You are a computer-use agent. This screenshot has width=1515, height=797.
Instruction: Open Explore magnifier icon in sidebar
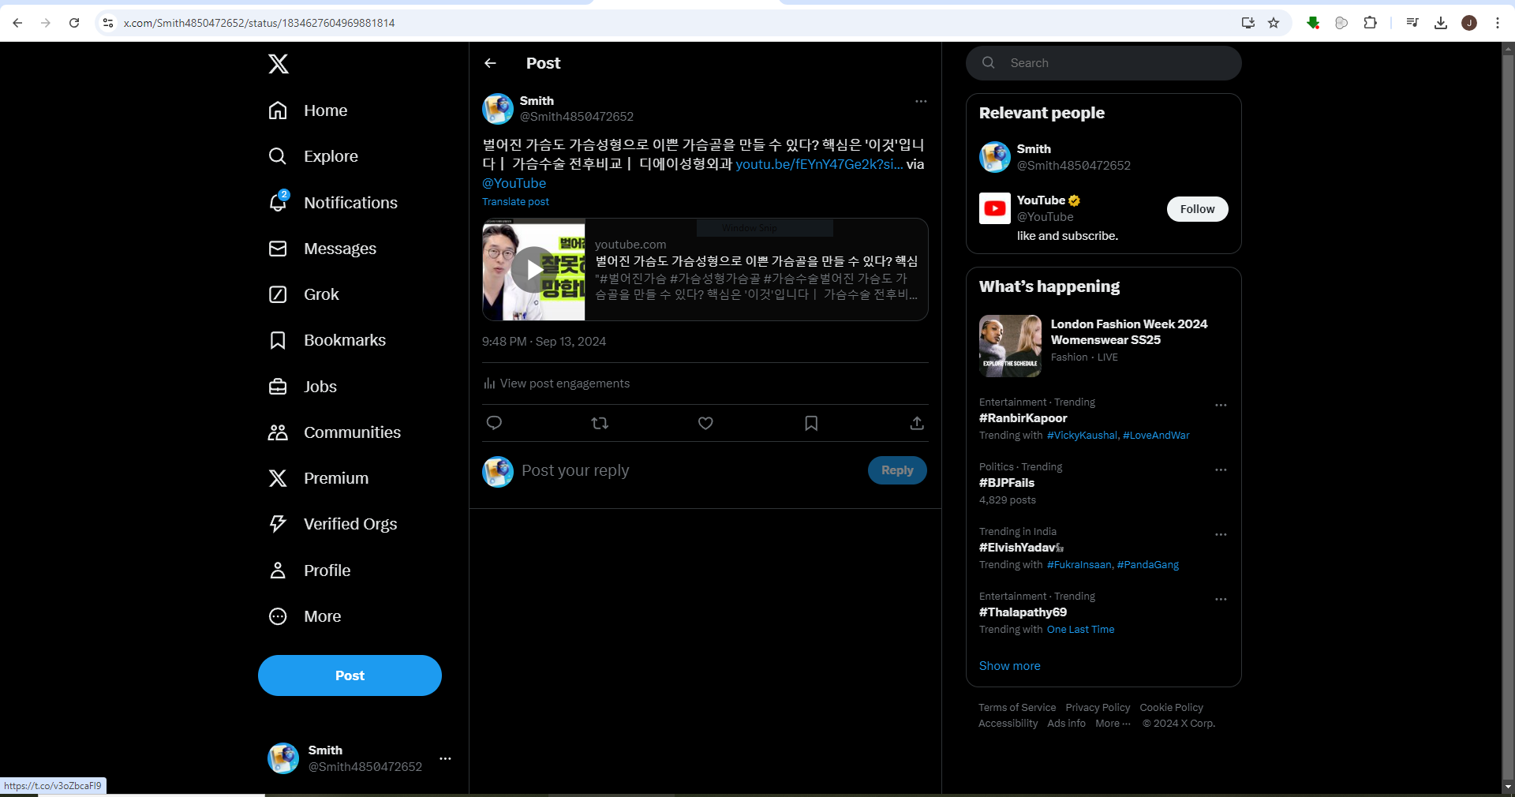278,156
